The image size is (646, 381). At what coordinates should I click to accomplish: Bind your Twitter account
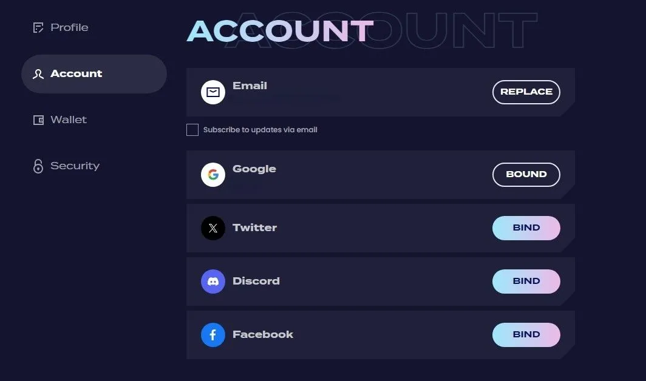click(526, 228)
